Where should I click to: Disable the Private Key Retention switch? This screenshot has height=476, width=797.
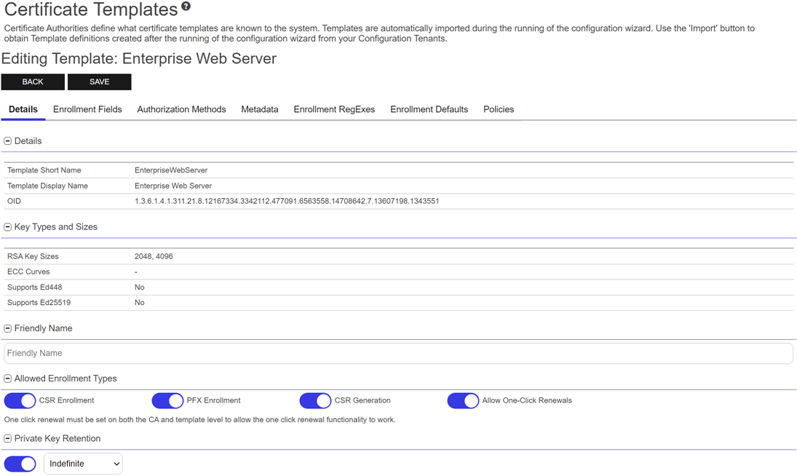pyautogui.click(x=20, y=464)
